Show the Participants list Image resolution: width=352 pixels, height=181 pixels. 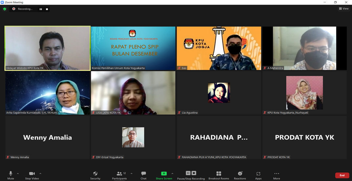(119, 175)
